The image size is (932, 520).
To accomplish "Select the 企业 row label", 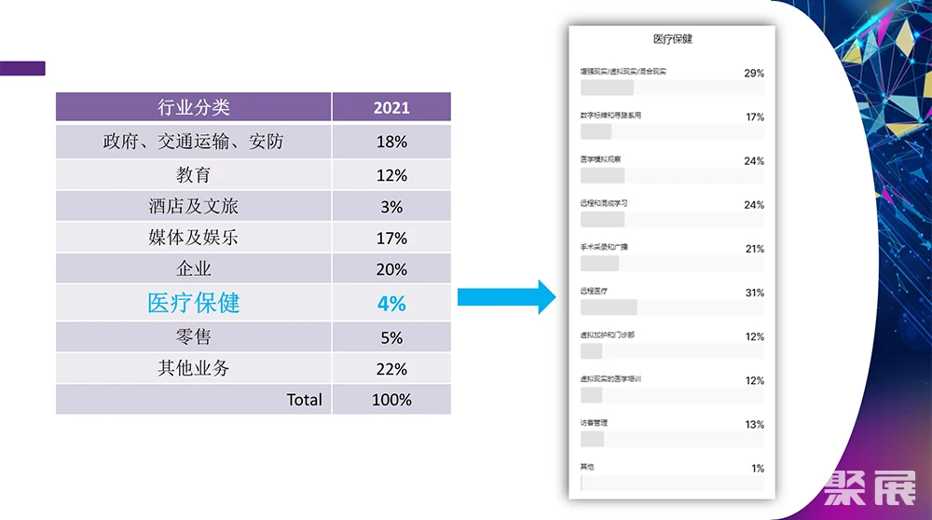I will pos(193,268).
